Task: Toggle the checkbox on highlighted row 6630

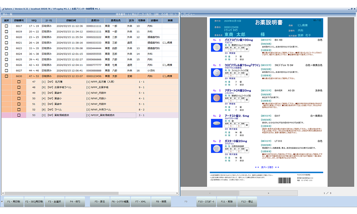Action: pyautogui.click(x=6, y=76)
